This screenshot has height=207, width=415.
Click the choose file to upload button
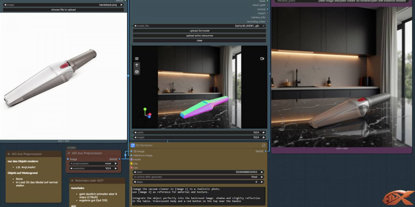[x=63, y=10]
